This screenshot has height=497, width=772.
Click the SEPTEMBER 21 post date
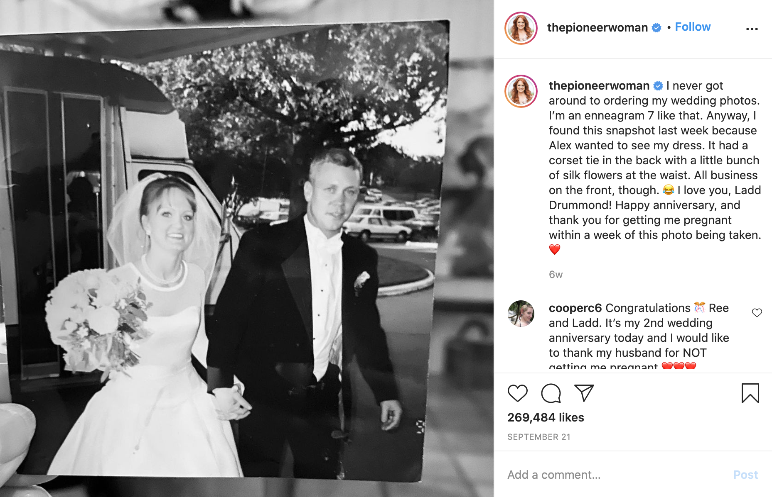click(x=539, y=437)
